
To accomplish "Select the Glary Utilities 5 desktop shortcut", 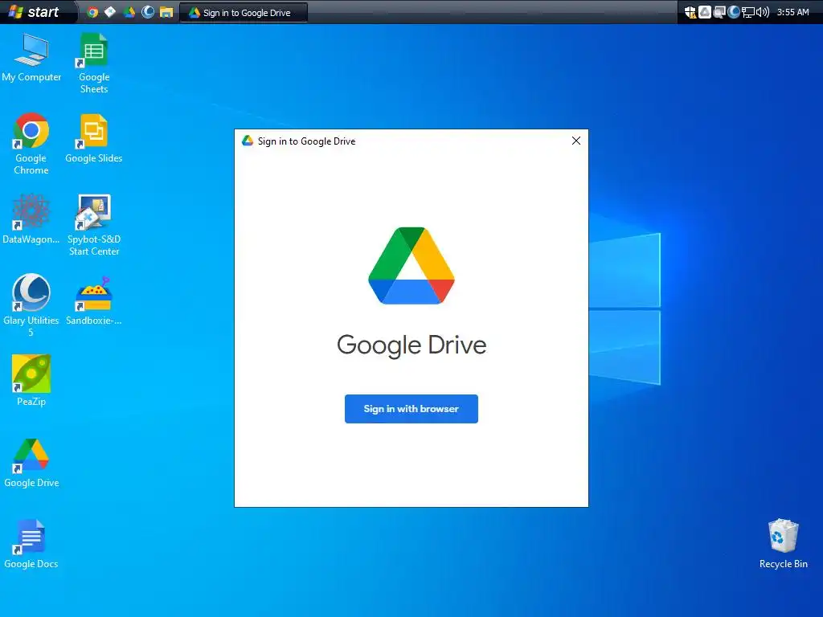I will point(31,305).
